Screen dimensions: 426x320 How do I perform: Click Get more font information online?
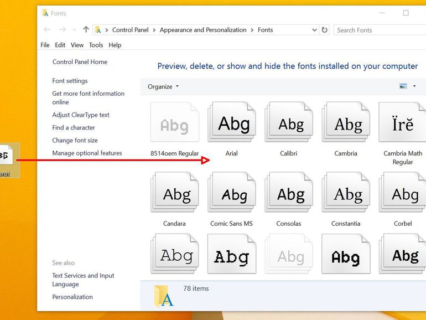[x=89, y=98]
